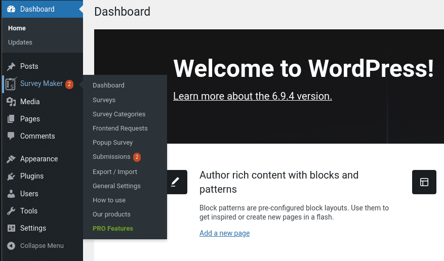Click the Pages document icon
Image resolution: width=444 pixels, height=261 pixels.
coord(11,119)
